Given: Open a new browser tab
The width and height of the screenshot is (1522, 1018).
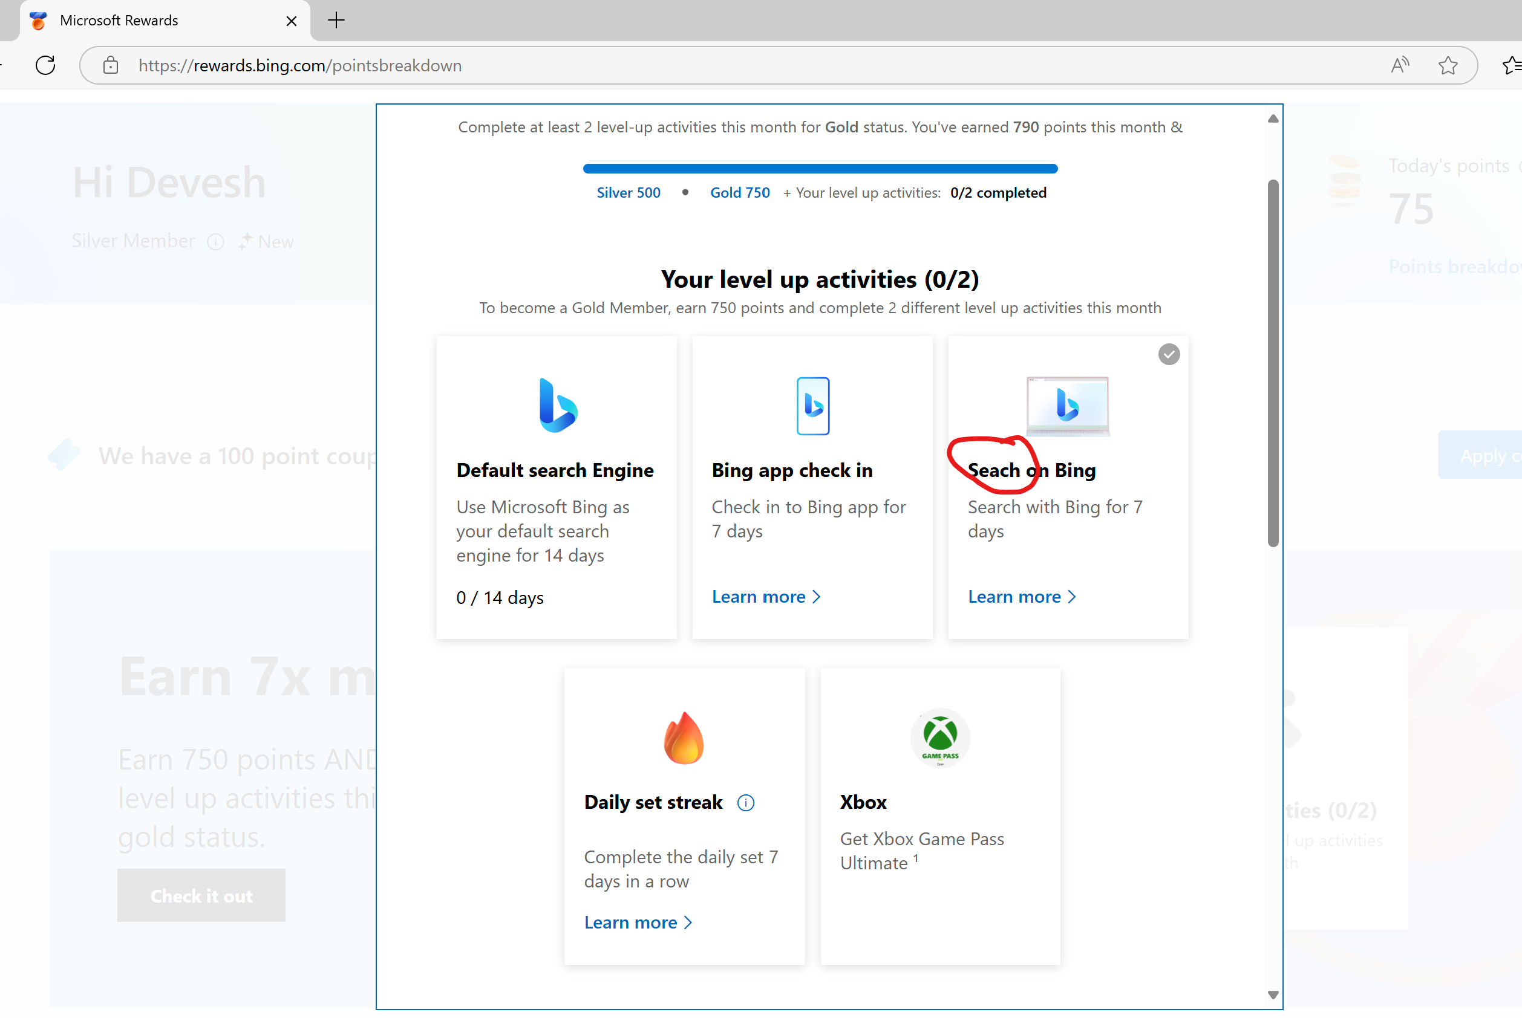Looking at the screenshot, I should point(336,21).
